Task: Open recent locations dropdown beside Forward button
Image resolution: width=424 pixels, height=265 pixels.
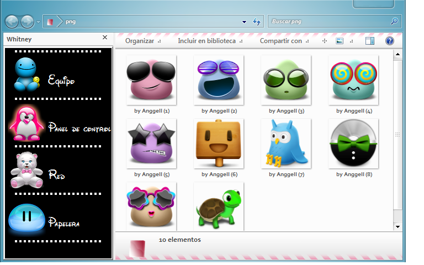Action: click(x=39, y=22)
